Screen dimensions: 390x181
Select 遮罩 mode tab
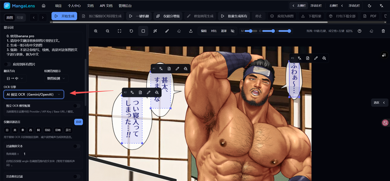224,31
